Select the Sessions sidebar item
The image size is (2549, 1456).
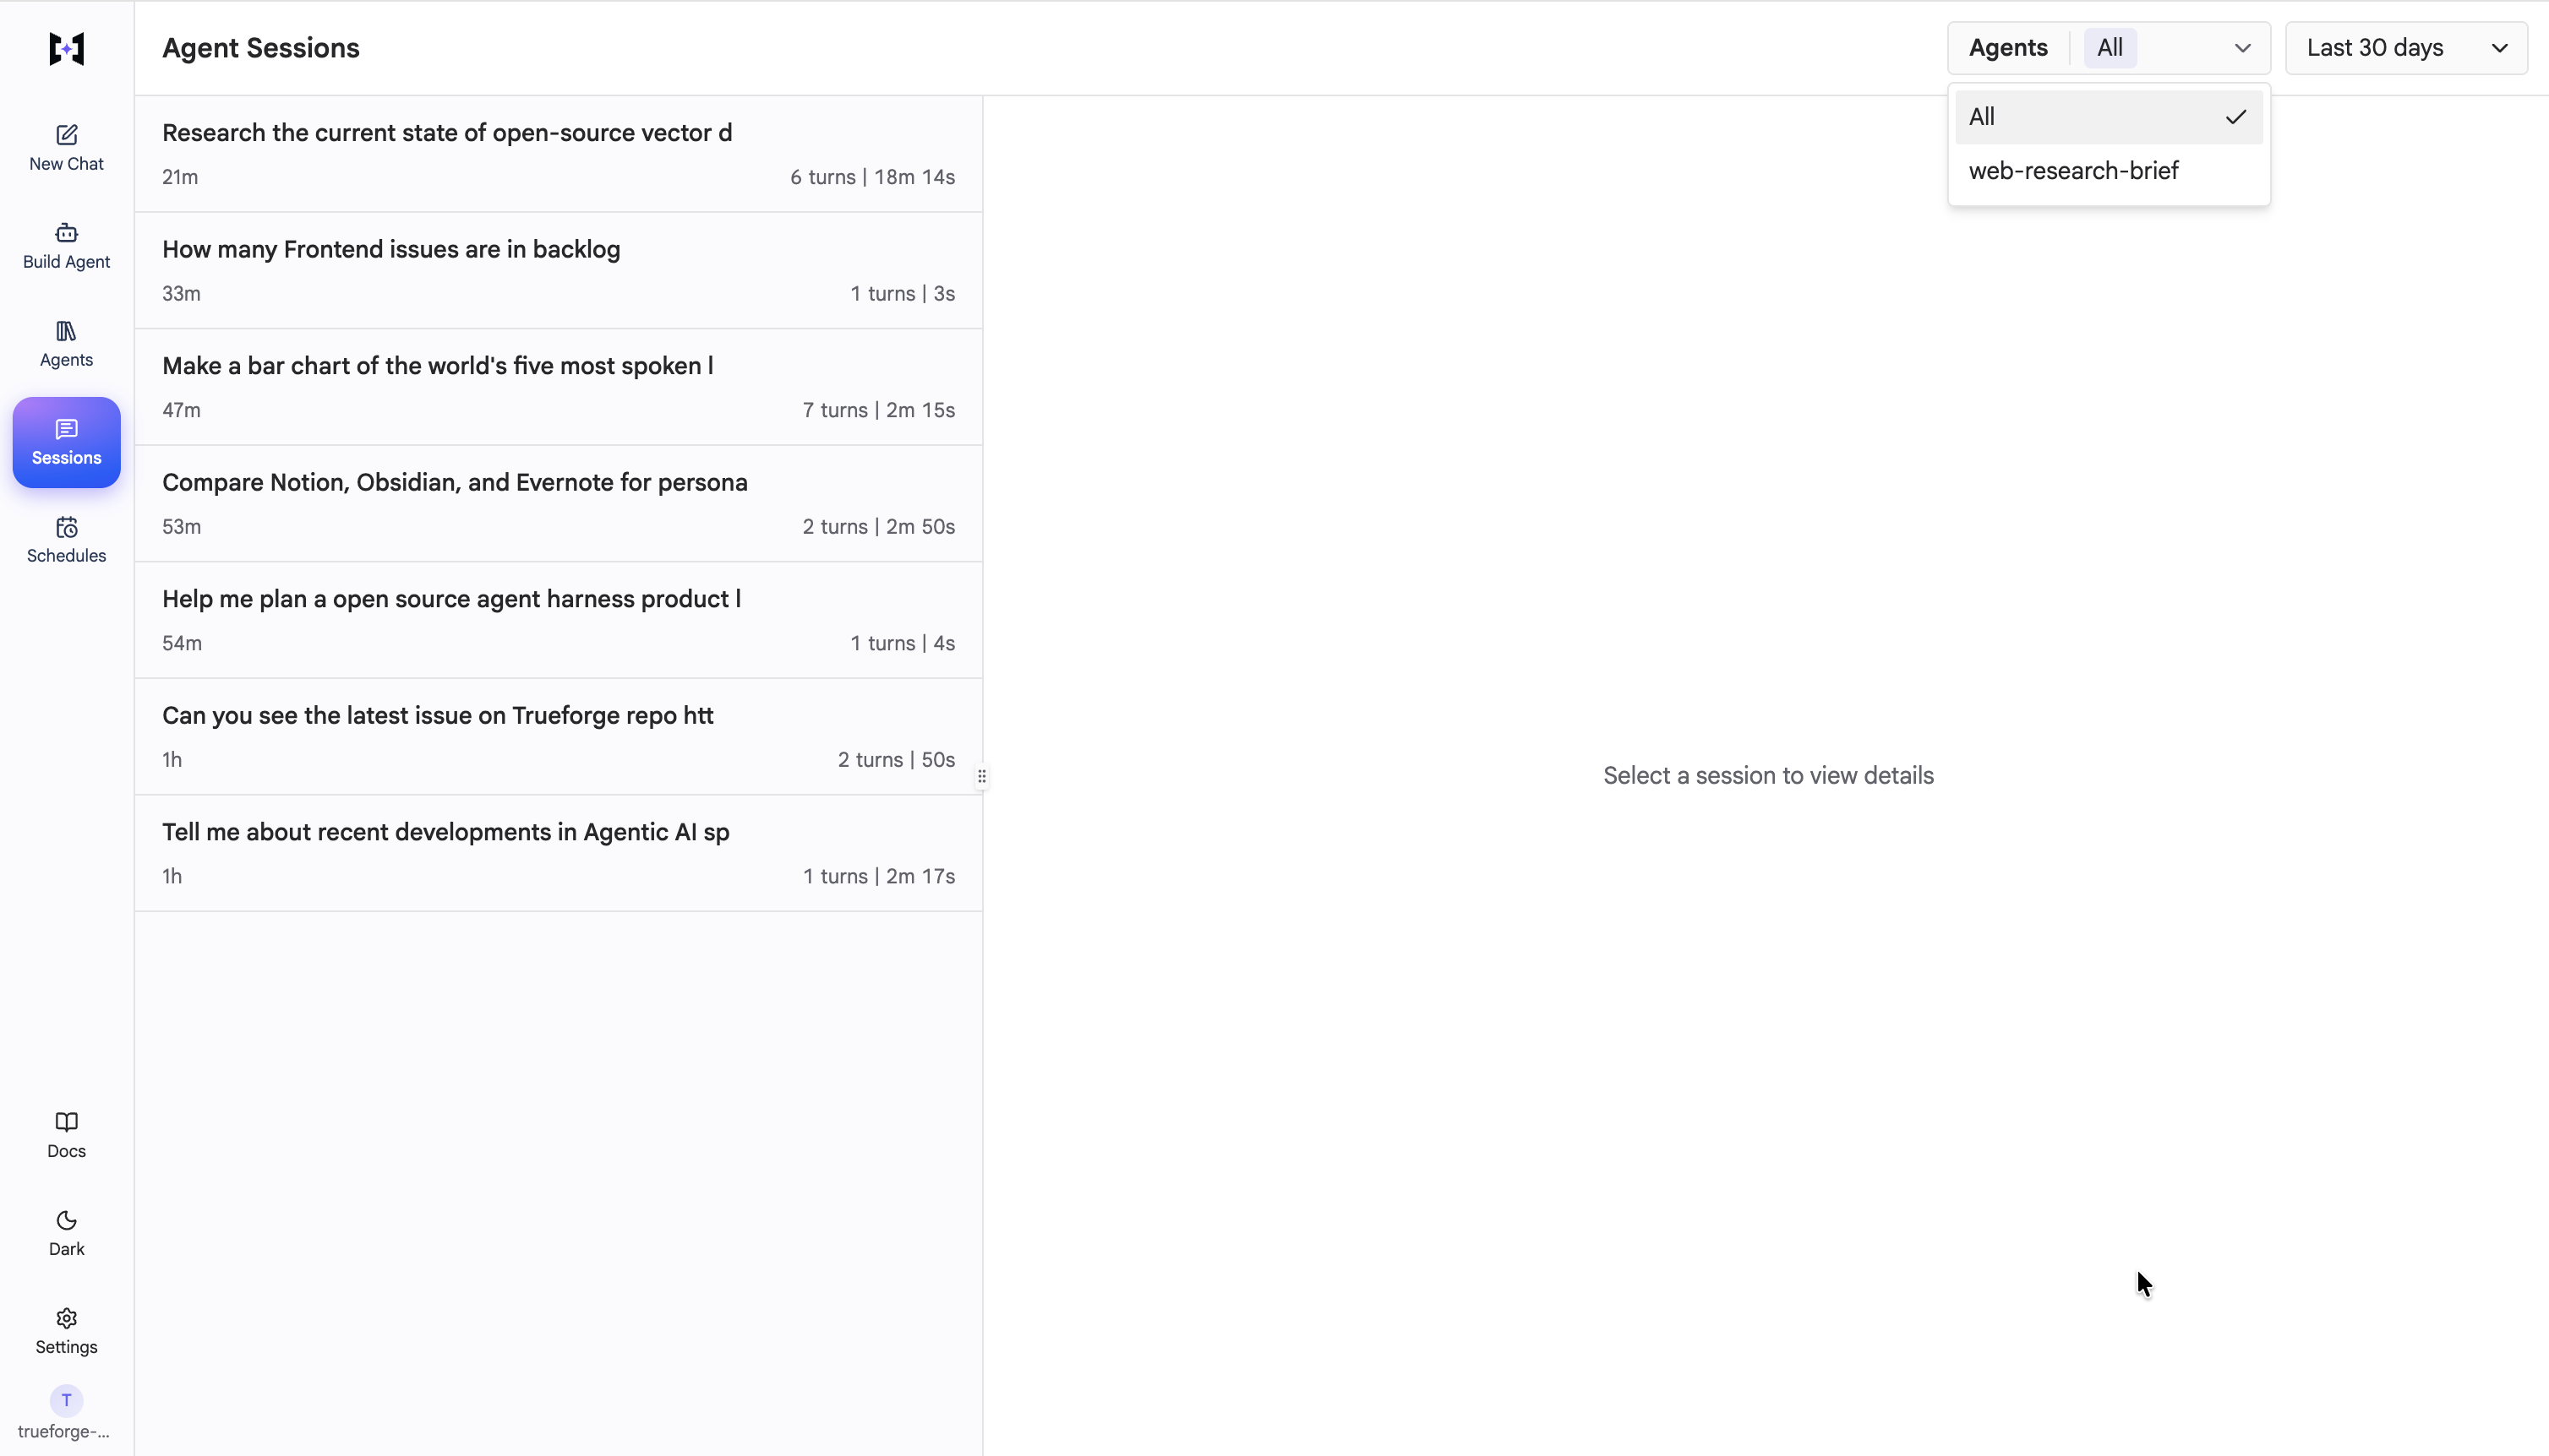tap(66, 442)
